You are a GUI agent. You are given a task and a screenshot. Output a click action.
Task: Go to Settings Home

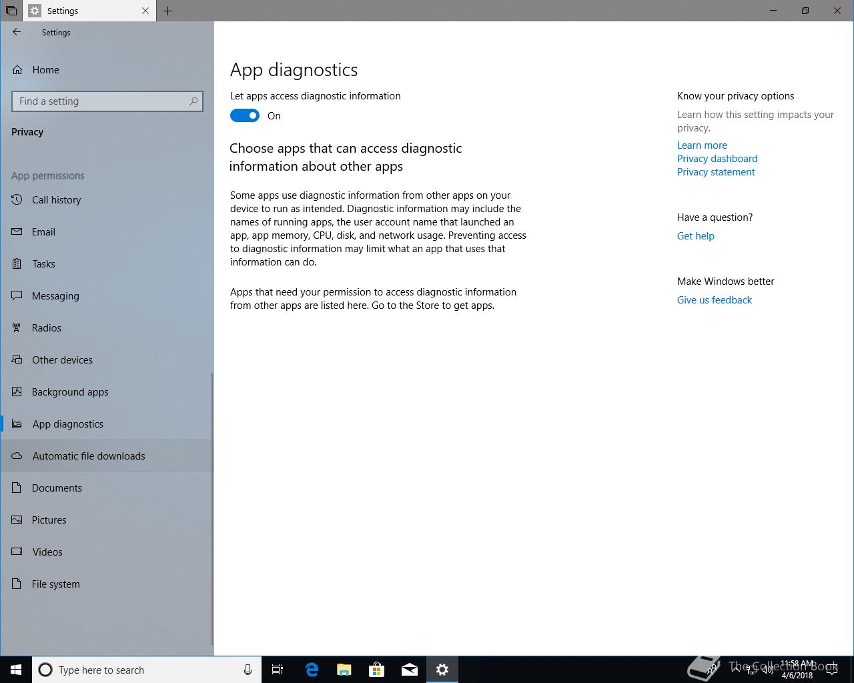click(x=107, y=69)
